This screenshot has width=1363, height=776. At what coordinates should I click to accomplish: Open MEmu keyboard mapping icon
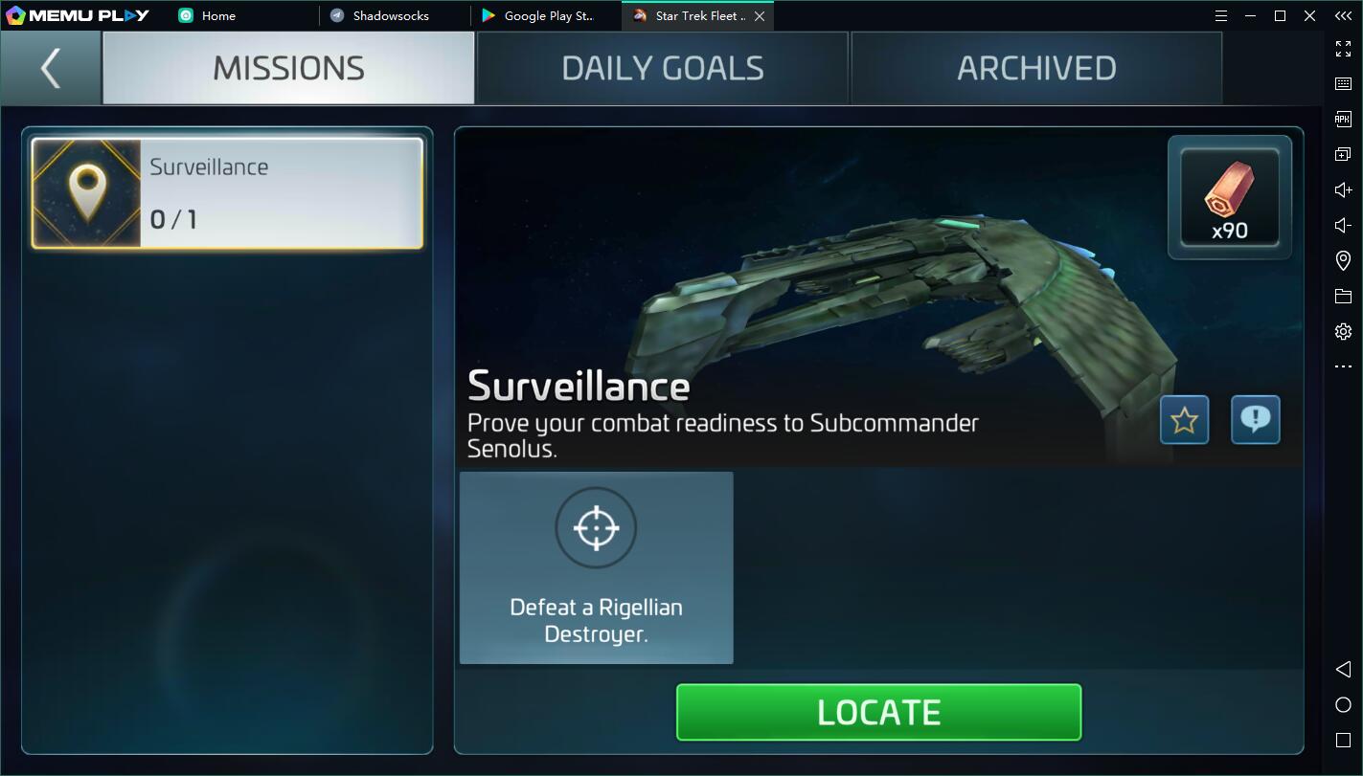coord(1343,84)
